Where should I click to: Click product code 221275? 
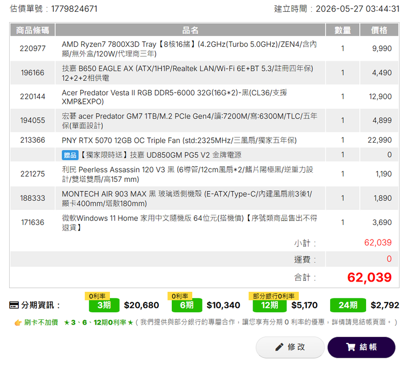coord(32,174)
